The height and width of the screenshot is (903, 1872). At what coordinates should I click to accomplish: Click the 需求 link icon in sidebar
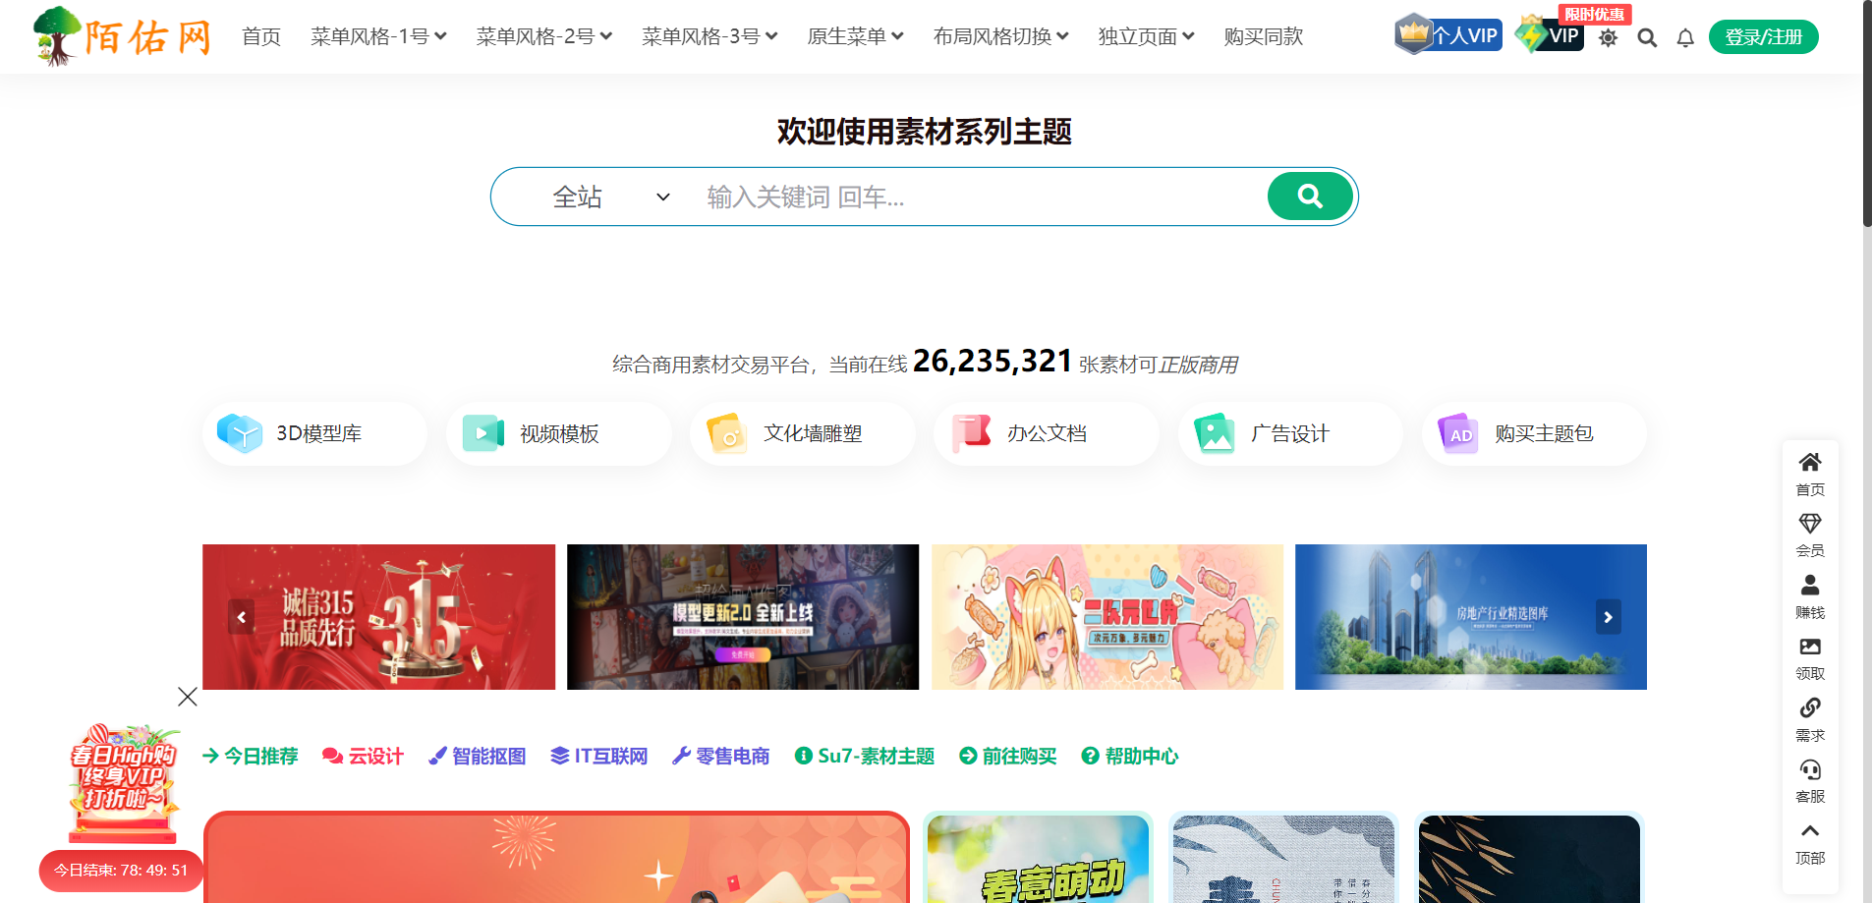[1809, 708]
